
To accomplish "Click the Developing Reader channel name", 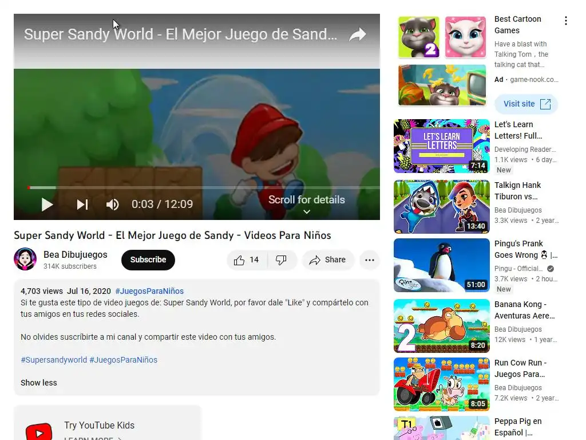I will click(525, 150).
